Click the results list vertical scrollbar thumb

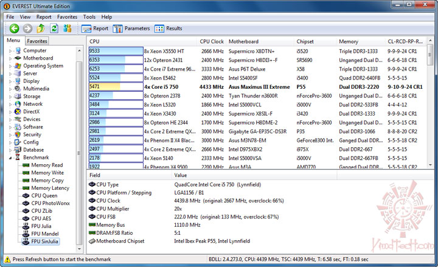[430, 55]
